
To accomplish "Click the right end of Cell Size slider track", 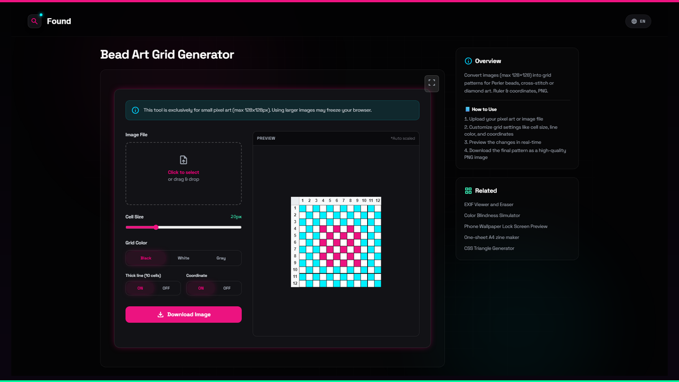I will [240, 227].
